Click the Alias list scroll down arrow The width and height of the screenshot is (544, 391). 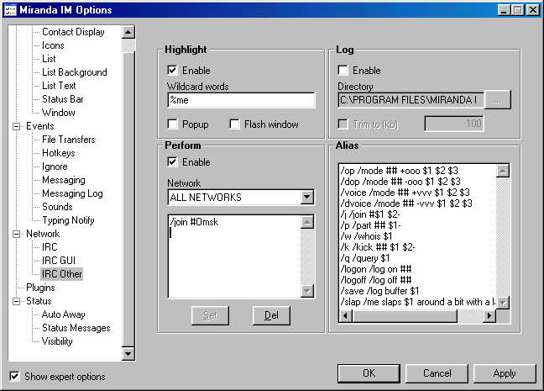pyautogui.click(x=503, y=303)
